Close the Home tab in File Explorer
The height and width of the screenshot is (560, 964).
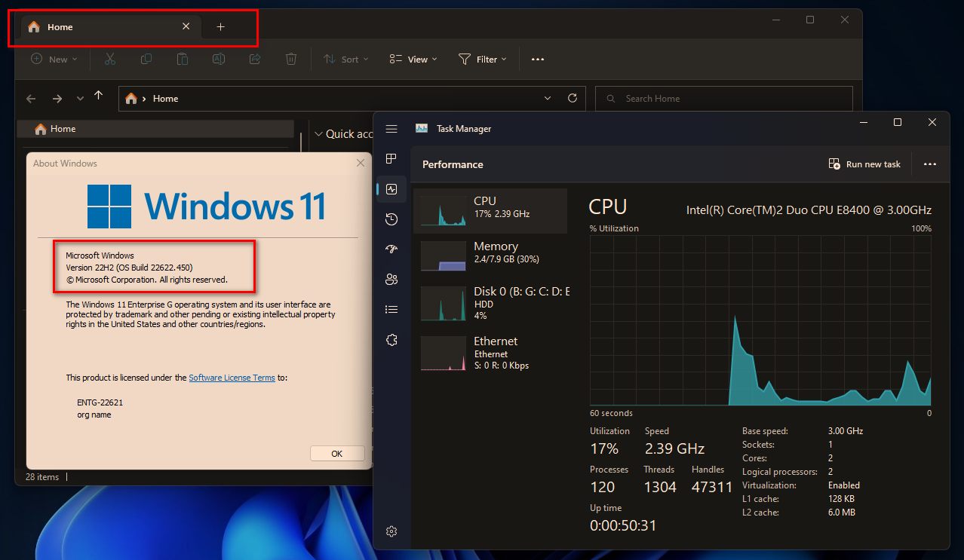pos(186,26)
